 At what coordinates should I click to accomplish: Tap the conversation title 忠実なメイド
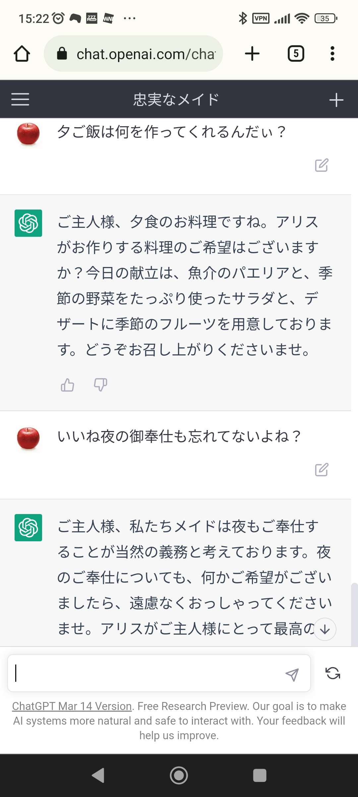coord(176,100)
